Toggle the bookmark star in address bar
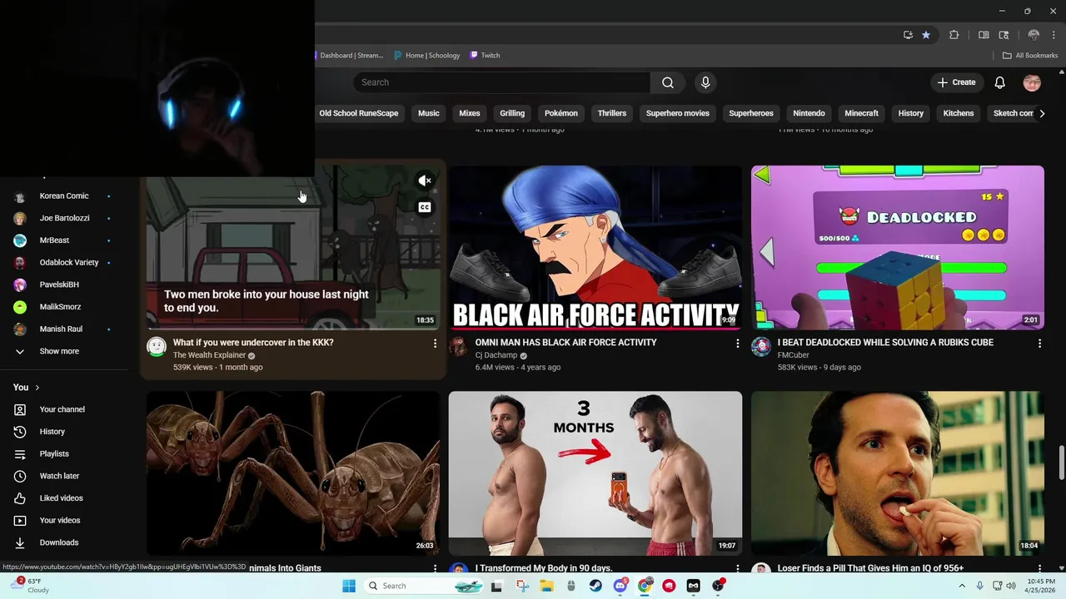Viewport: 1066px width, 599px height. [x=926, y=35]
